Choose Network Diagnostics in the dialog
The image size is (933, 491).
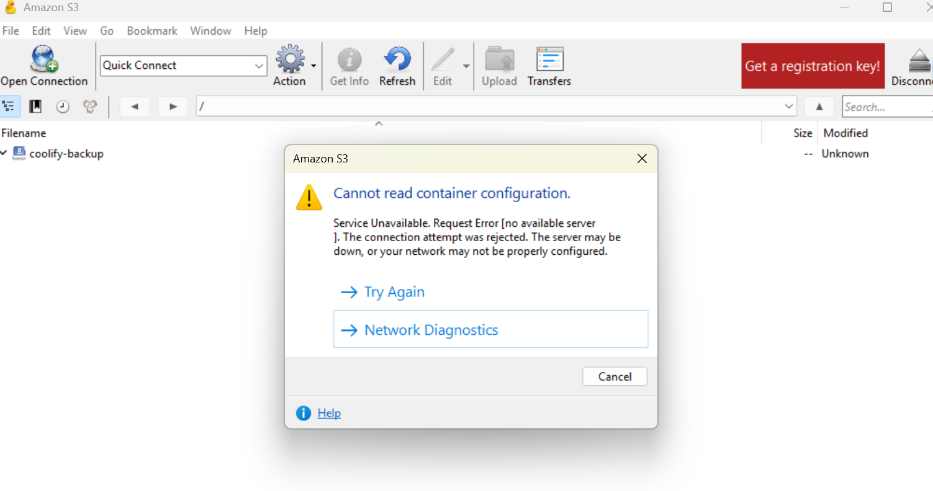click(490, 329)
